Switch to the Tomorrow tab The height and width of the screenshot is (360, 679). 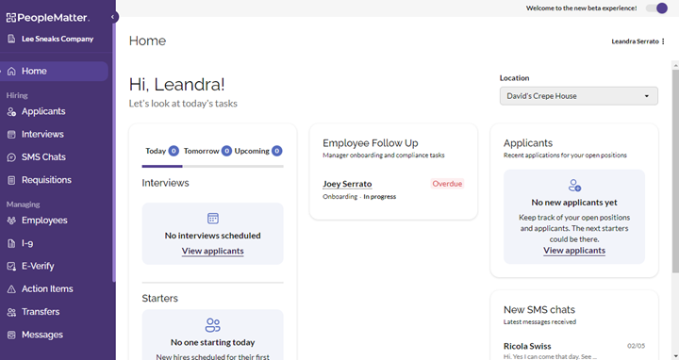coord(207,151)
